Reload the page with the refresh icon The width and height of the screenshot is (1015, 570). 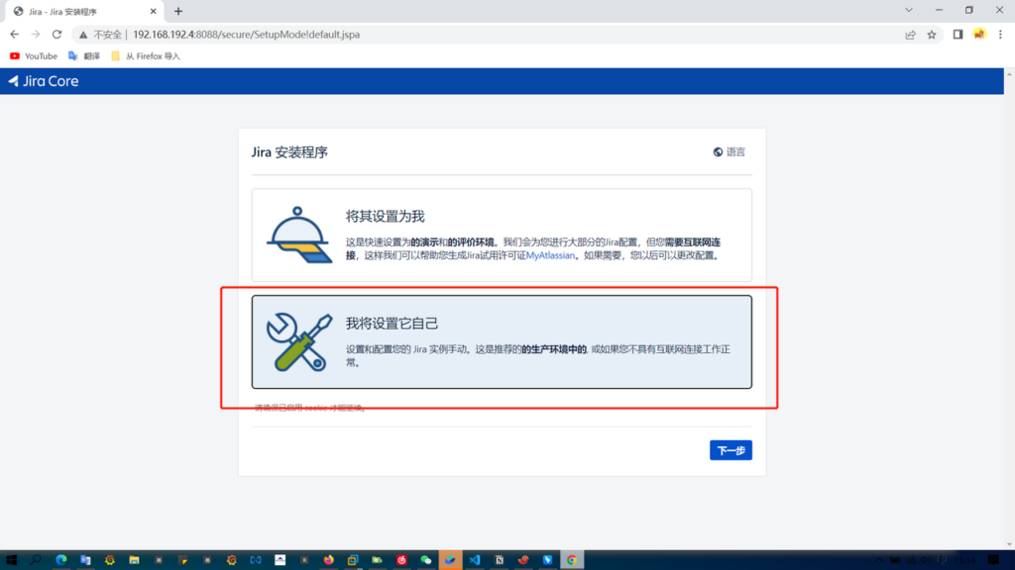pyautogui.click(x=56, y=35)
